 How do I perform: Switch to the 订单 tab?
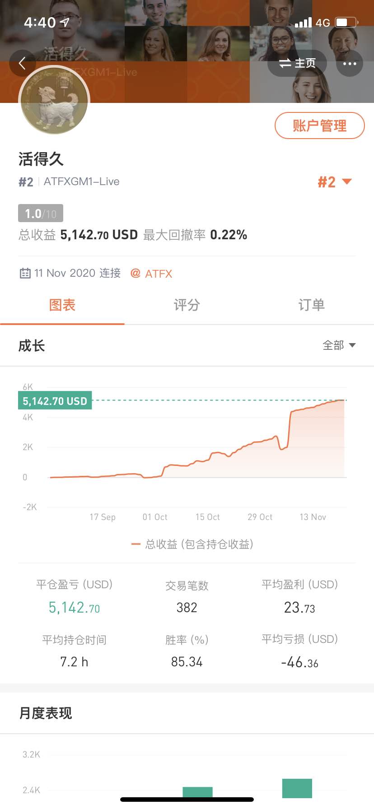(x=312, y=305)
